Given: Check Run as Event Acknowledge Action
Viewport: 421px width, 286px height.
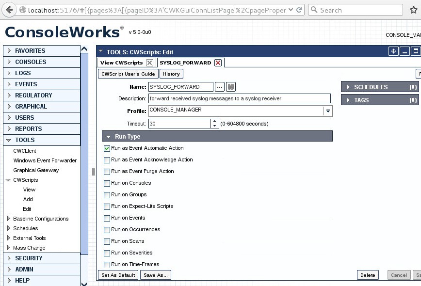Looking at the screenshot, I should click(x=107, y=160).
